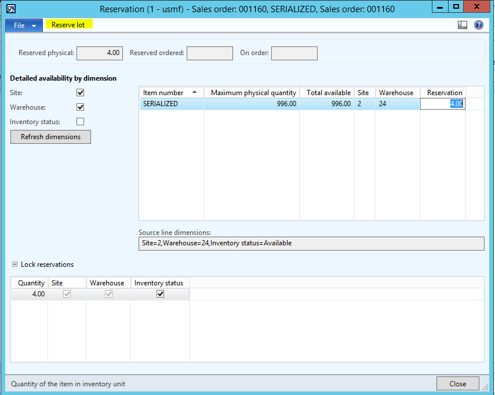Click the application icon in title bar
The height and width of the screenshot is (395, 495).
click(x=10, y=9)
